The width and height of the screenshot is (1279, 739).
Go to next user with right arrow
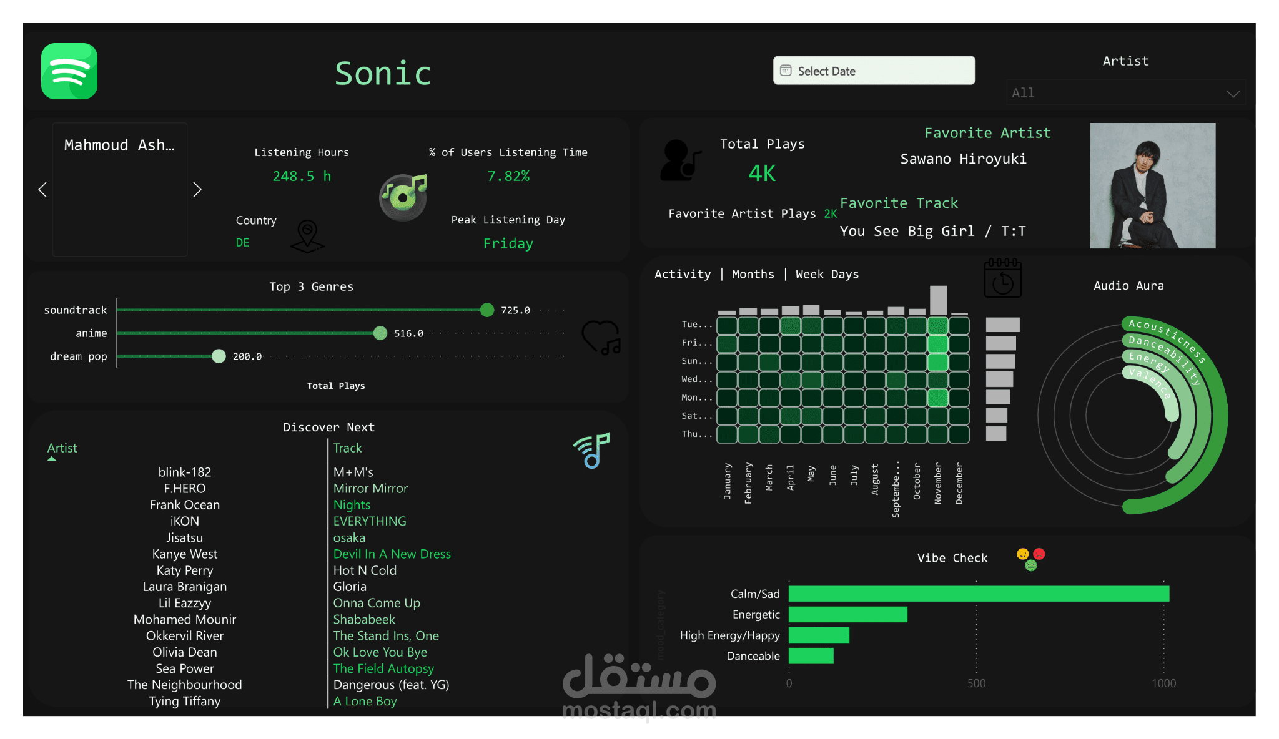(197, 189)
